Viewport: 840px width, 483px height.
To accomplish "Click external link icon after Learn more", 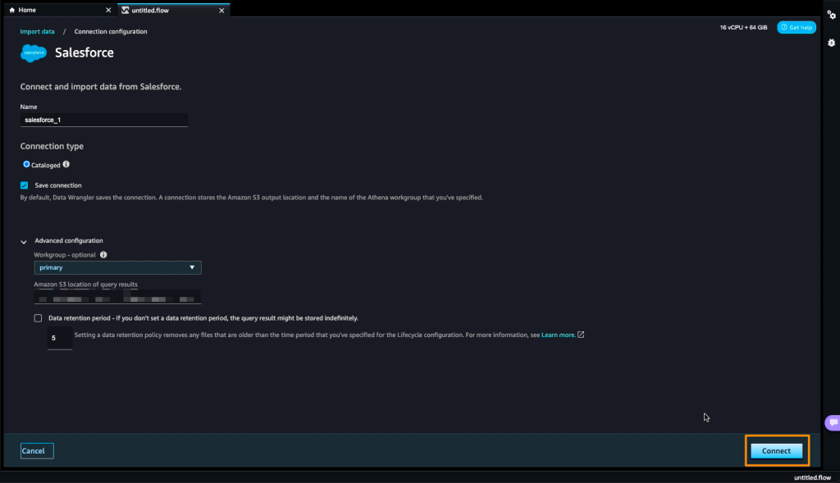I will pos(581,335).
